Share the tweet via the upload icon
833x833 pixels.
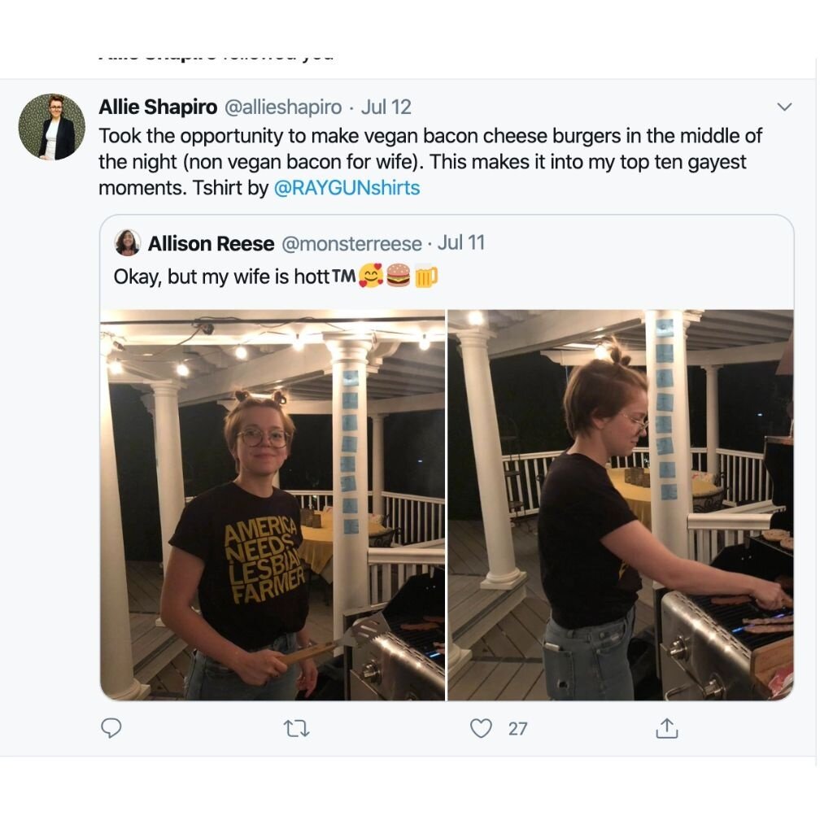(666, 729)
